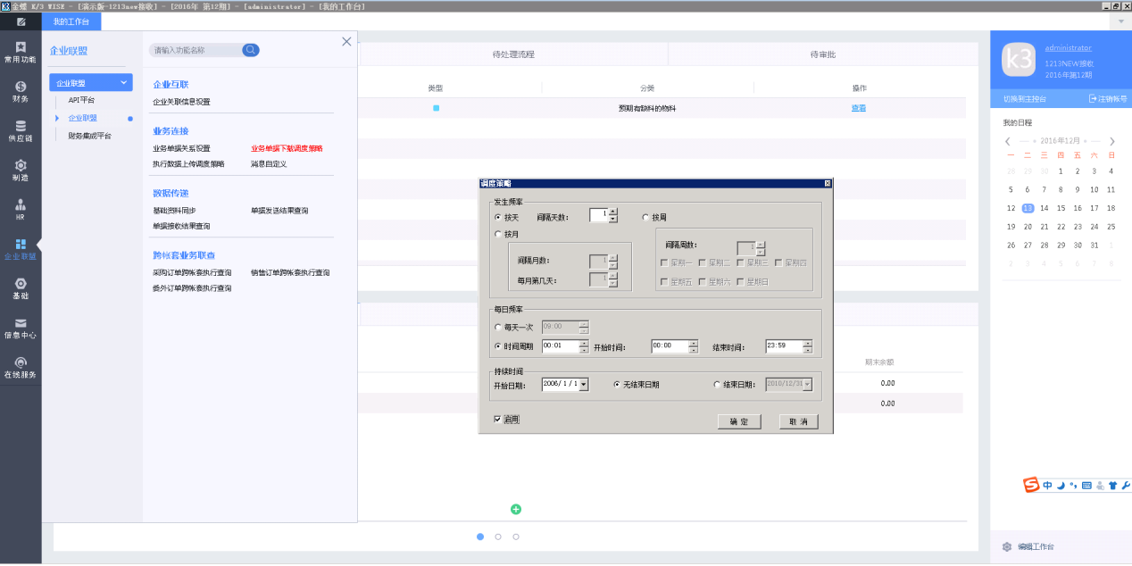Open the 在线服务 (Online Service) sidebar icon

[20, 367]
